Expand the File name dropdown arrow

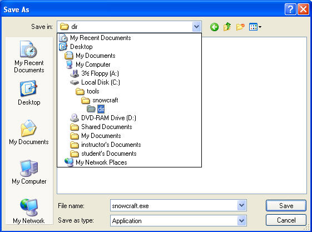click(241, 205)
